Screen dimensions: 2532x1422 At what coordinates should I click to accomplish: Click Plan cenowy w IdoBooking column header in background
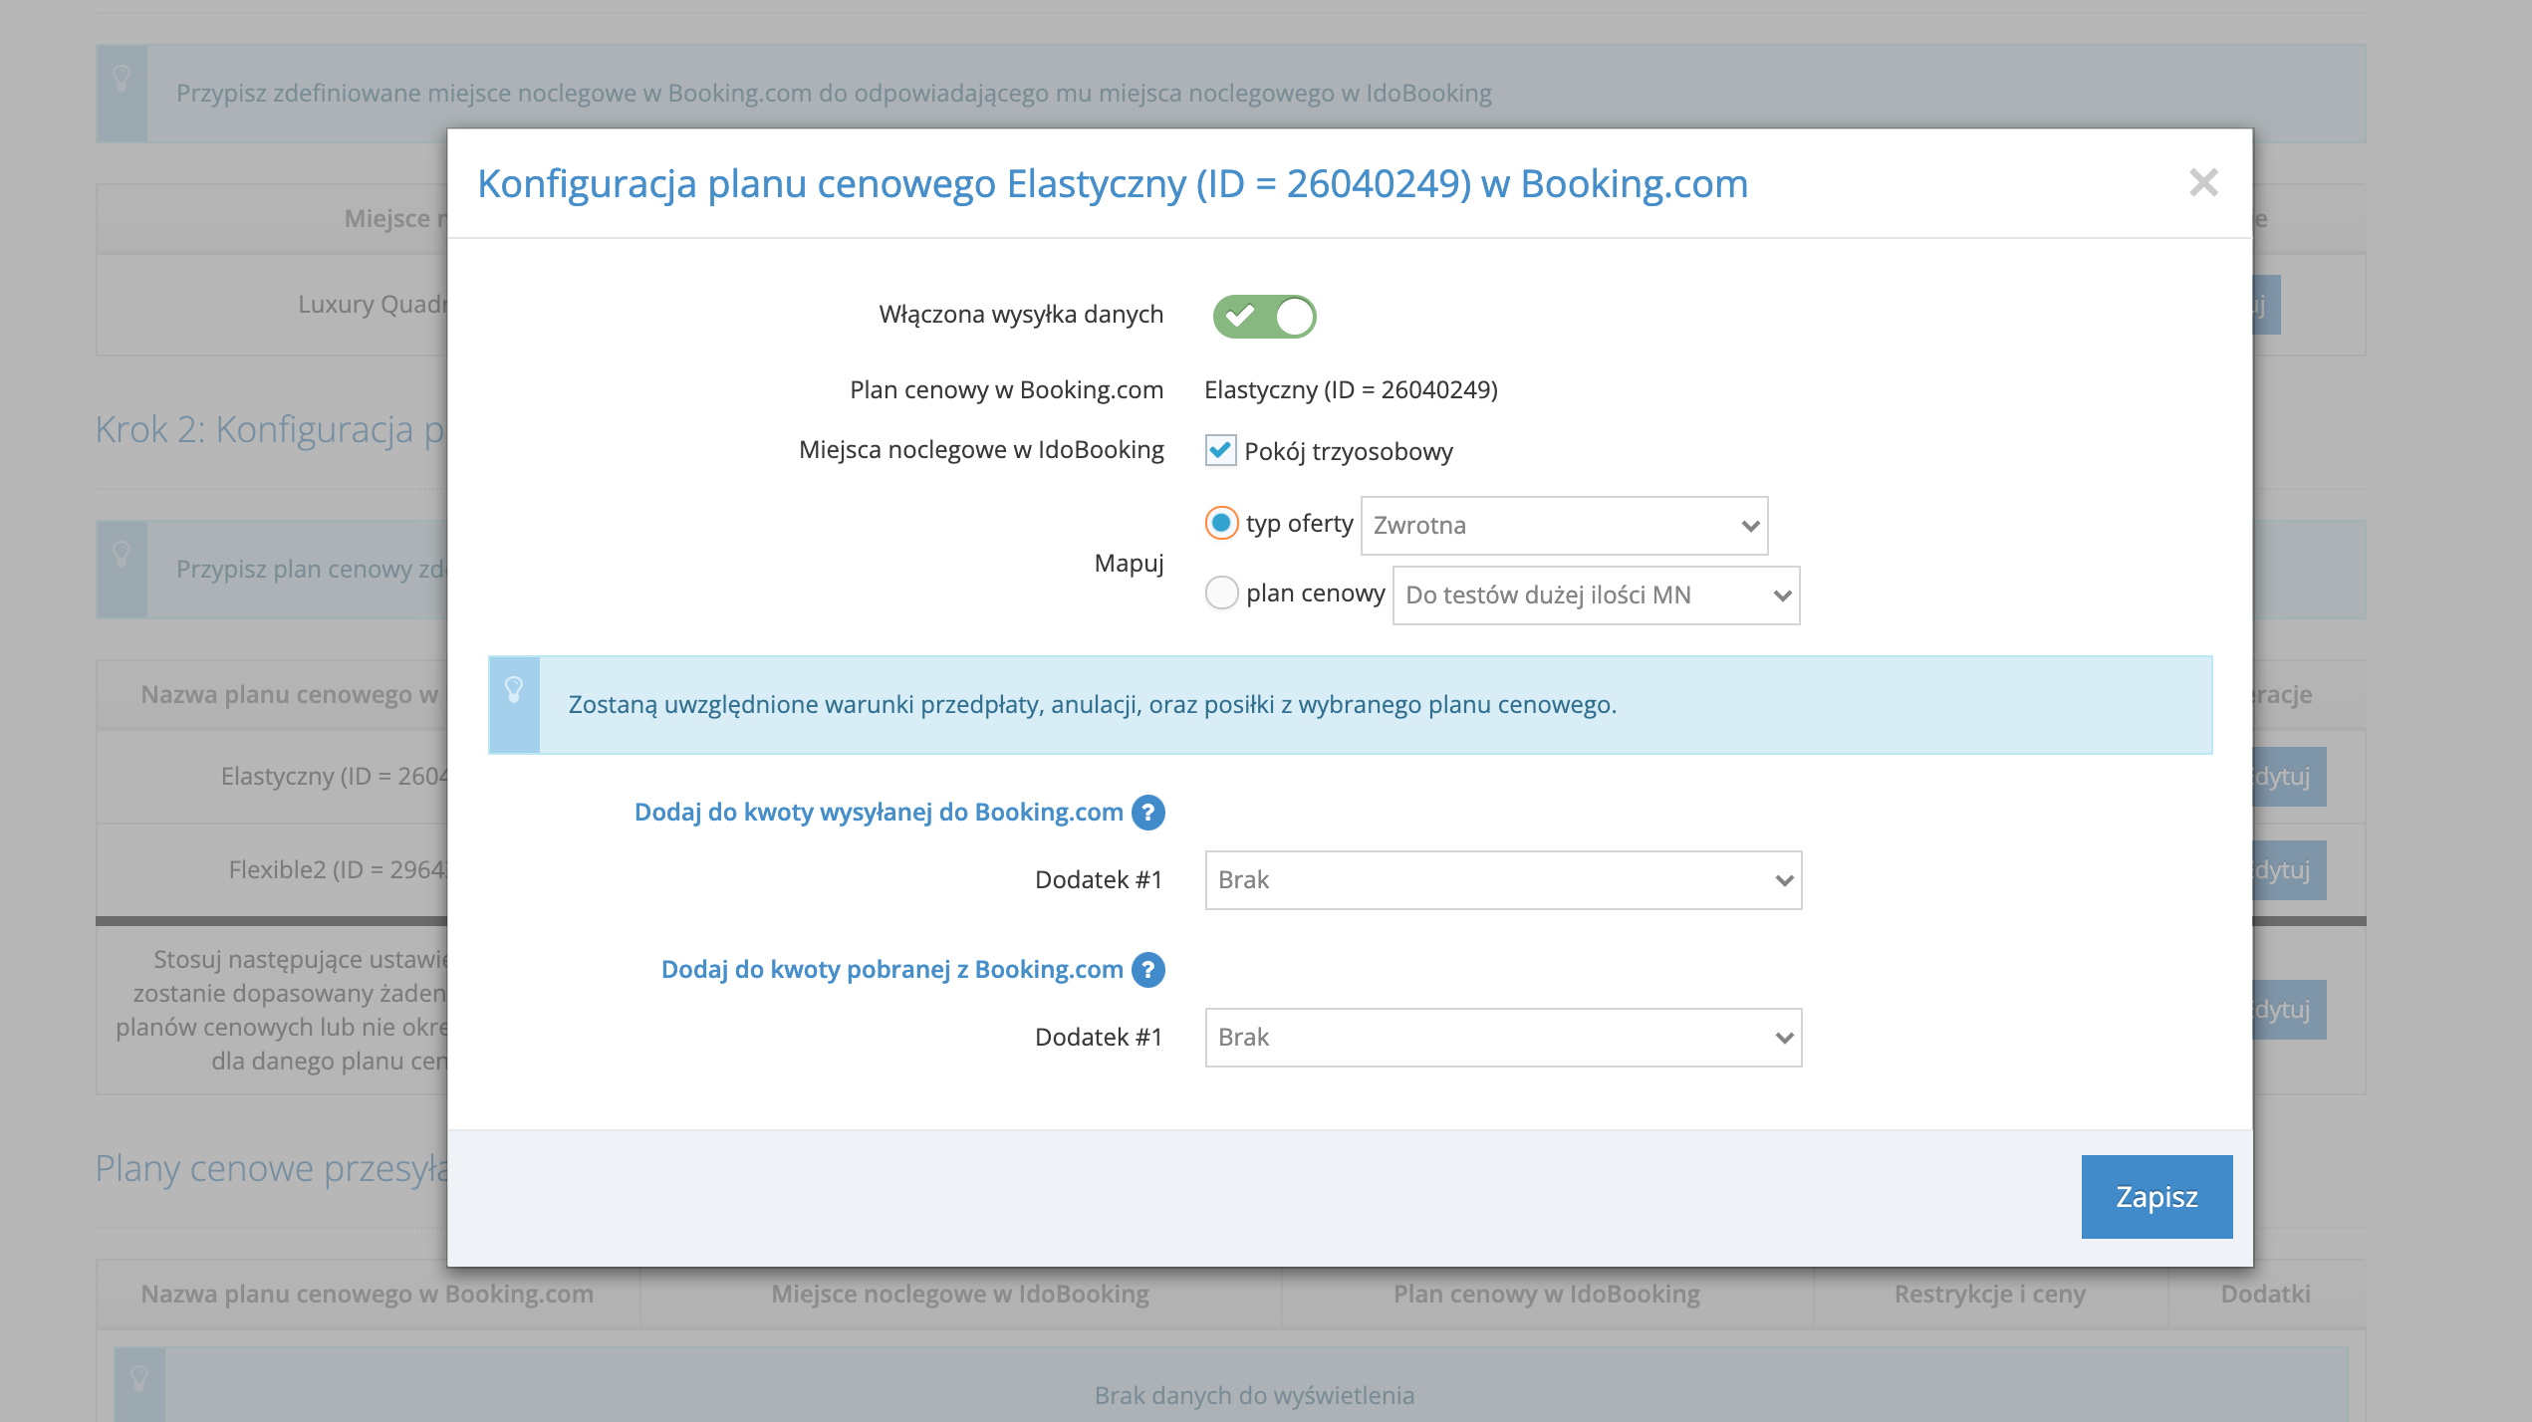(x=1546, y=1294)
